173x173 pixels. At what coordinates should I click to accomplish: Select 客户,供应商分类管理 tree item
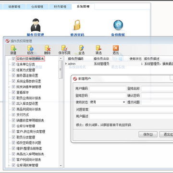[x=31, y=132]
